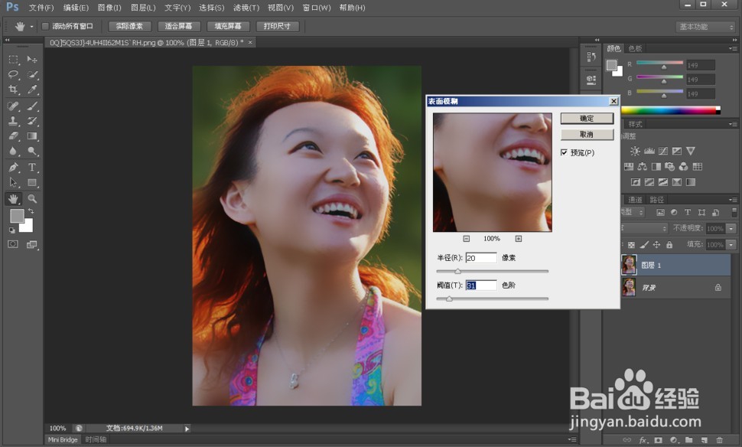
Task: Toggle lock position
Action: click(656, 245)
